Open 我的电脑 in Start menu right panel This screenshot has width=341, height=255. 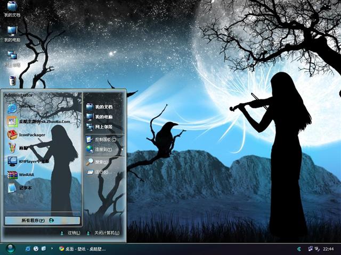pos(99,117)
